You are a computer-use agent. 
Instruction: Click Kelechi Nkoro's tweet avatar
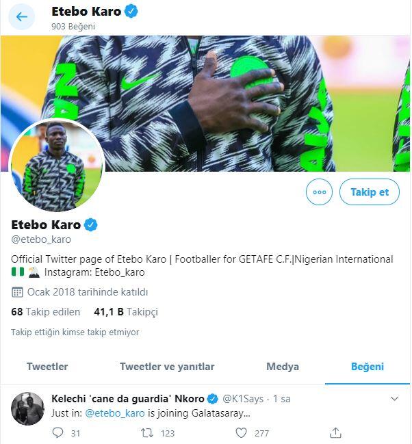(28, 409)
